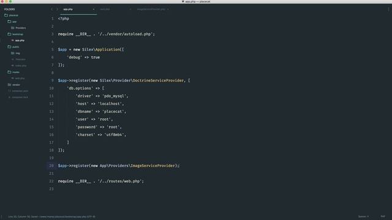Click on DoctrineServiceProvider in line 9
392x220 pixels.
(158, 81)
